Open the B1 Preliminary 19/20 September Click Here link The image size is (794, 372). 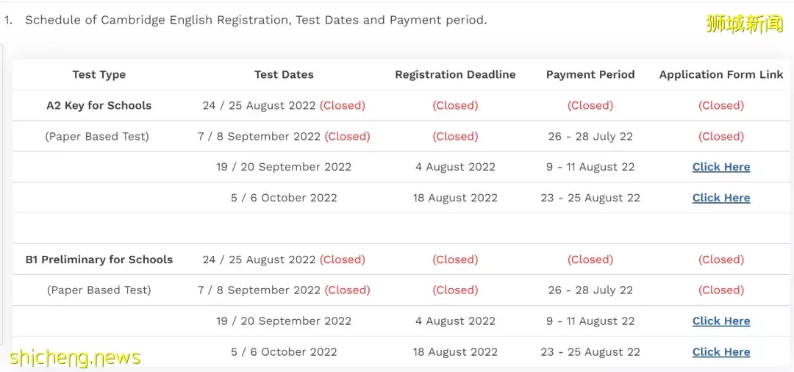tap(721, 321)
